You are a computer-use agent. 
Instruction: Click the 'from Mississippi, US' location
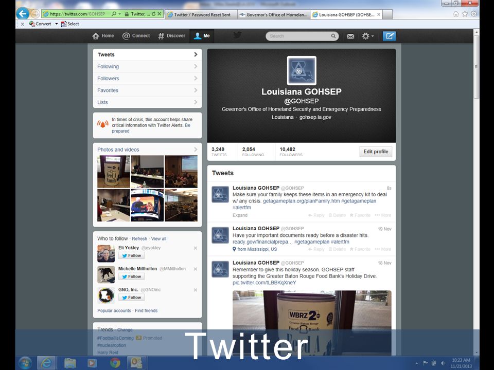(x=255, y=249)
